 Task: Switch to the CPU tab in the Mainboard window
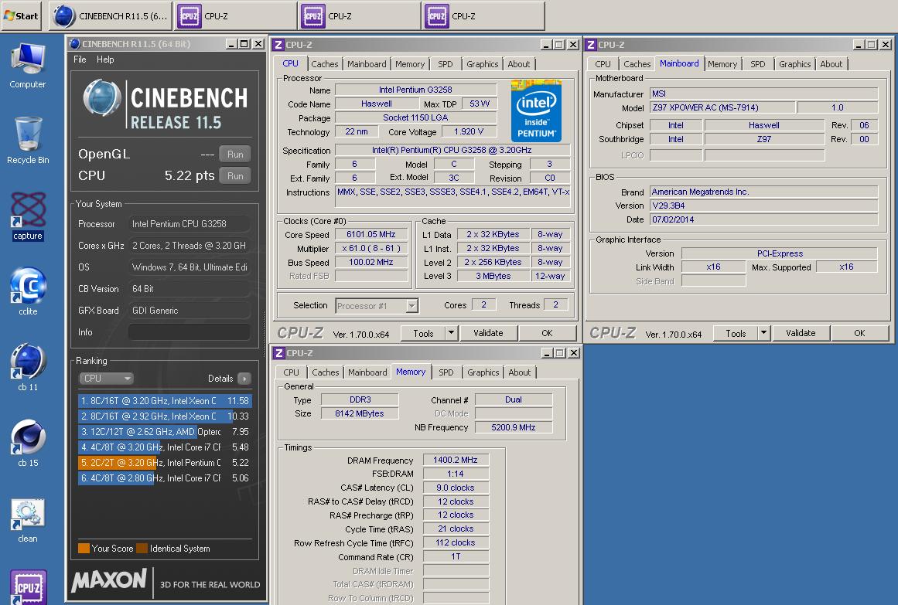coord(603,64)
